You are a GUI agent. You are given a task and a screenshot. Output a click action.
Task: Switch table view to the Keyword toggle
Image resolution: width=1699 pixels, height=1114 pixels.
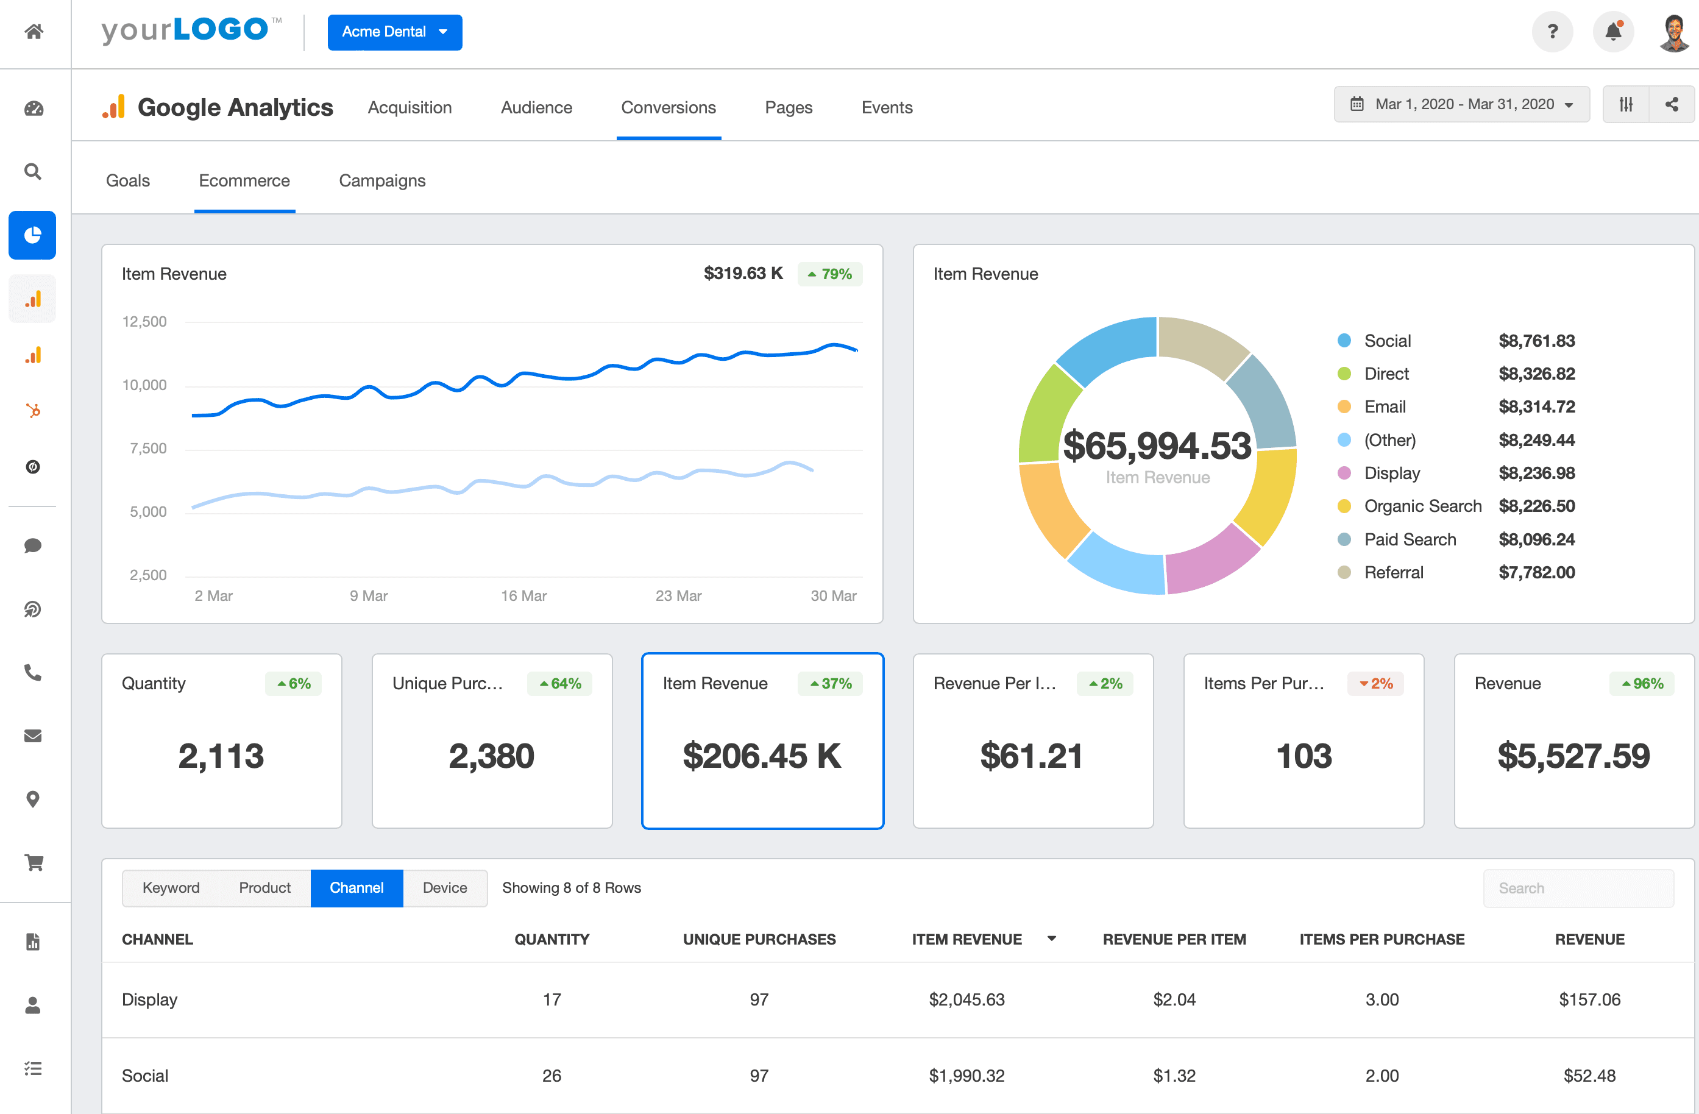(171, 888)
